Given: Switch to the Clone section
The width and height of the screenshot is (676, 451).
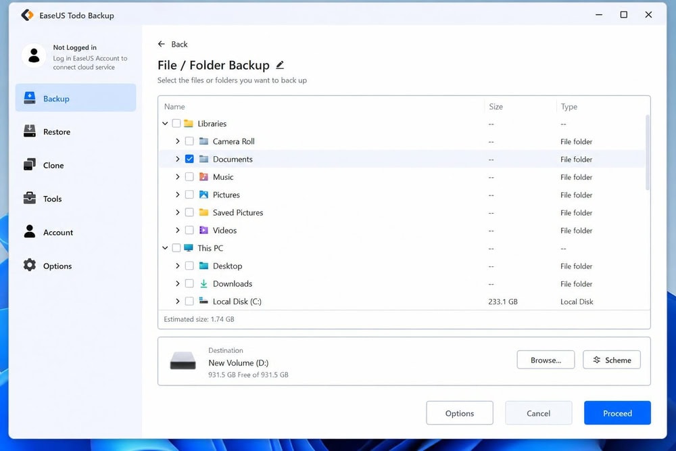Looking at the screenshot, I should 76,165.
